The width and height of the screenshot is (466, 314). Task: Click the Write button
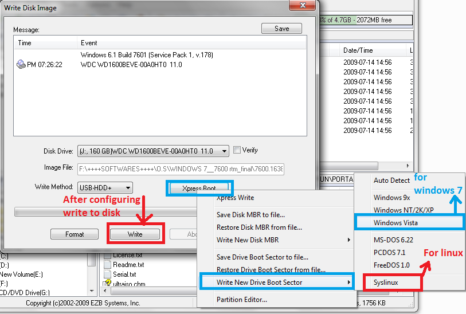pyautogui.click(x=135, y=234)
